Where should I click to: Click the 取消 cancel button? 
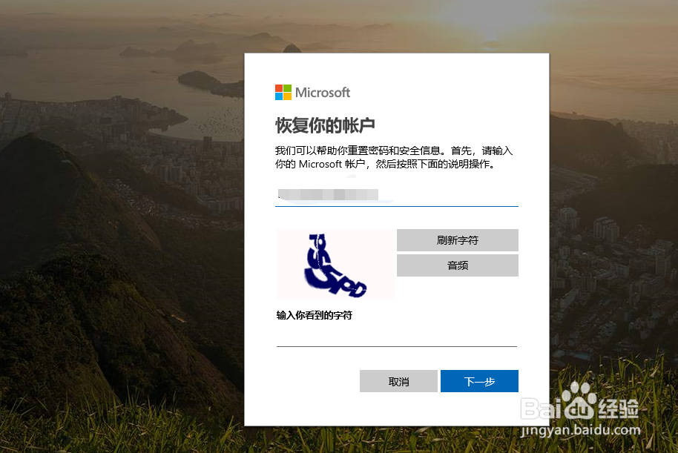pyautogui.click(x=398, y=381)
